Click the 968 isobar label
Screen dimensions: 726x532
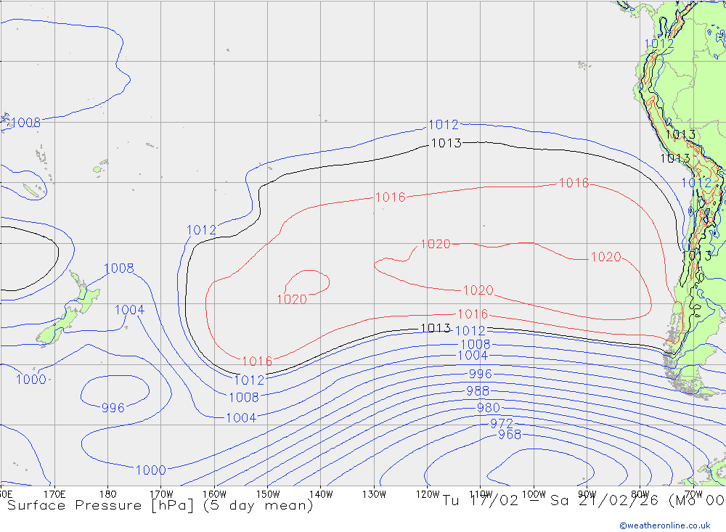(510, 435)
